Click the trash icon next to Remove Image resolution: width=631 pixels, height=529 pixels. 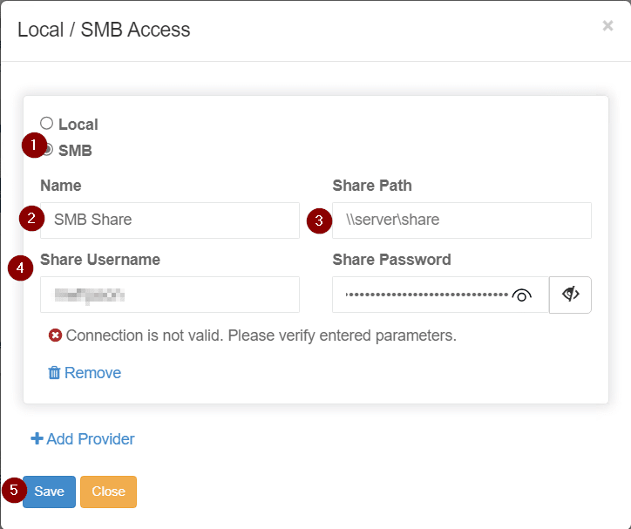click(x=54, y=373)
